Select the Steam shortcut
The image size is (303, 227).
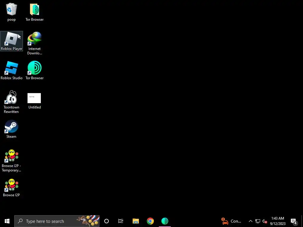[12, 129]
